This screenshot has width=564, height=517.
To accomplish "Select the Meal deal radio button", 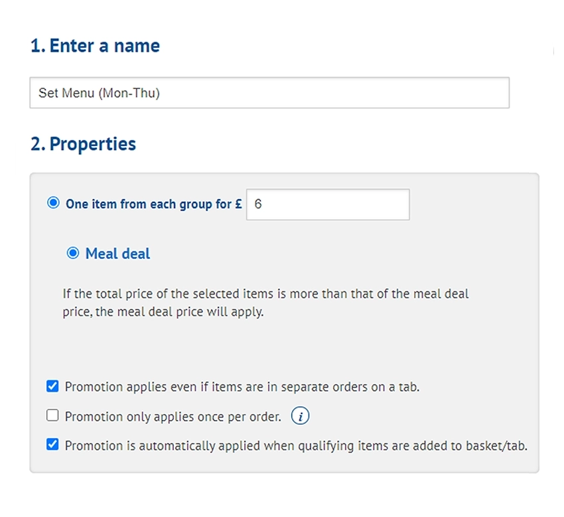I will [x=73, y=253].
